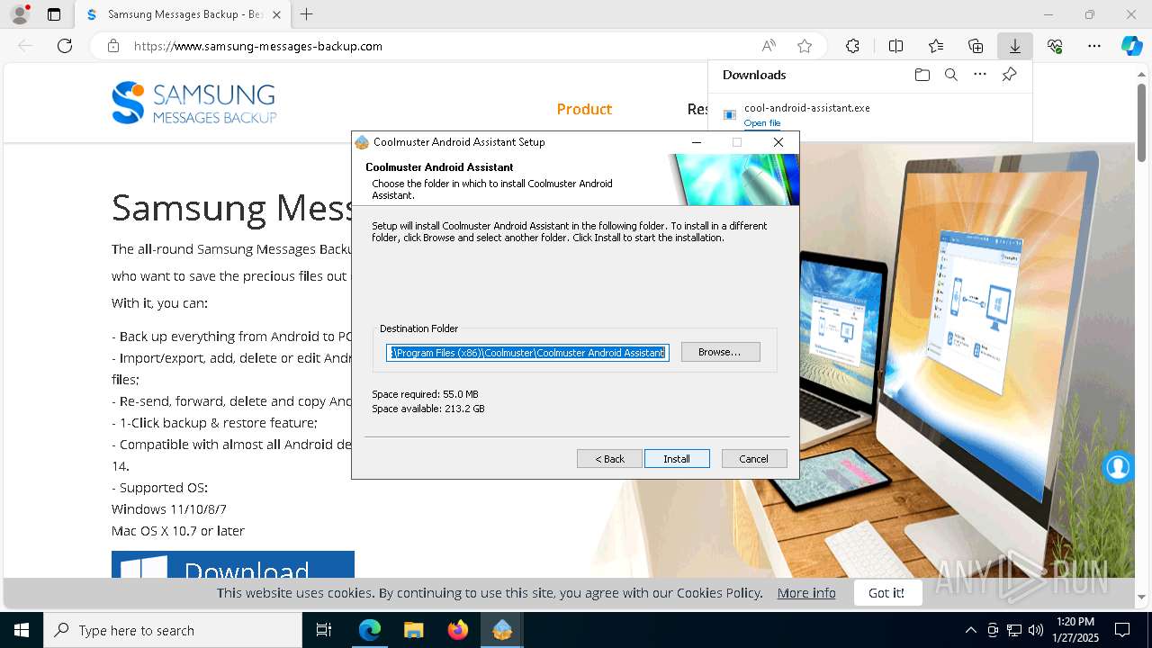The height and width of the screenshot is (648, 1152).
Task: Open Firefox from taskbar
Action: click(457, 630)
